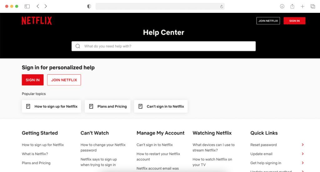
Task: Click the Sign in for personalized help heading
Action: 58,67
